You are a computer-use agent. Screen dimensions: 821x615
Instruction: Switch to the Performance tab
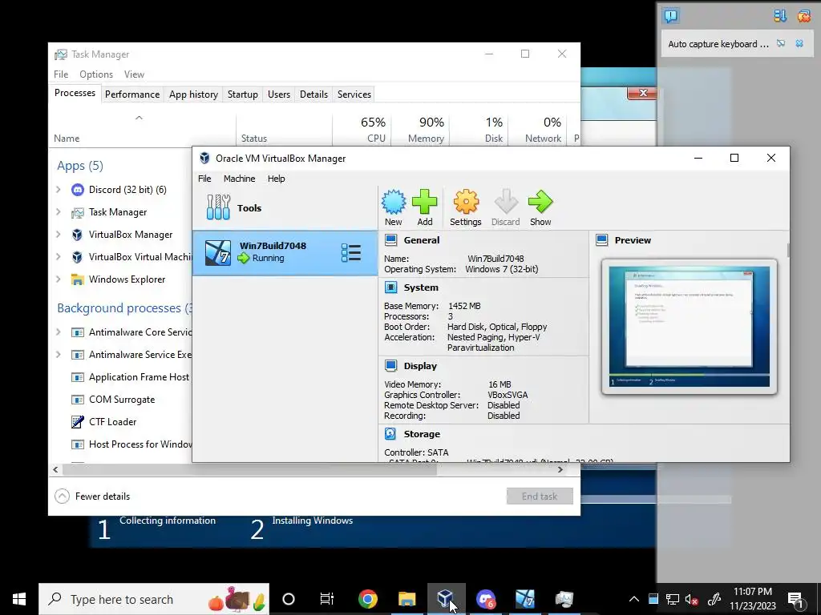click(x=132, y=94)
